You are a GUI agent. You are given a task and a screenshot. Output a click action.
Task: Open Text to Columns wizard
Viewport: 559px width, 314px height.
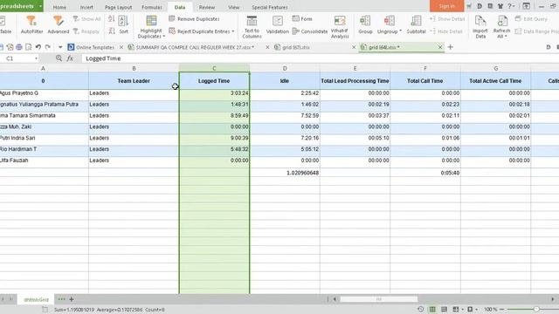pos(252,27)
